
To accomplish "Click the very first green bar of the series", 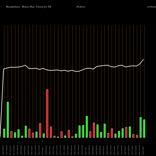I will (x=4, y=133).
